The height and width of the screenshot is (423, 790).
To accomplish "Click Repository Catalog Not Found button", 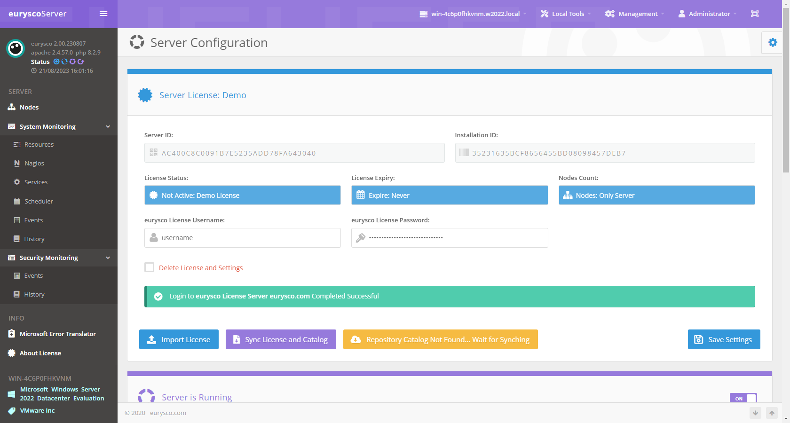I will (x=441, y=339).
